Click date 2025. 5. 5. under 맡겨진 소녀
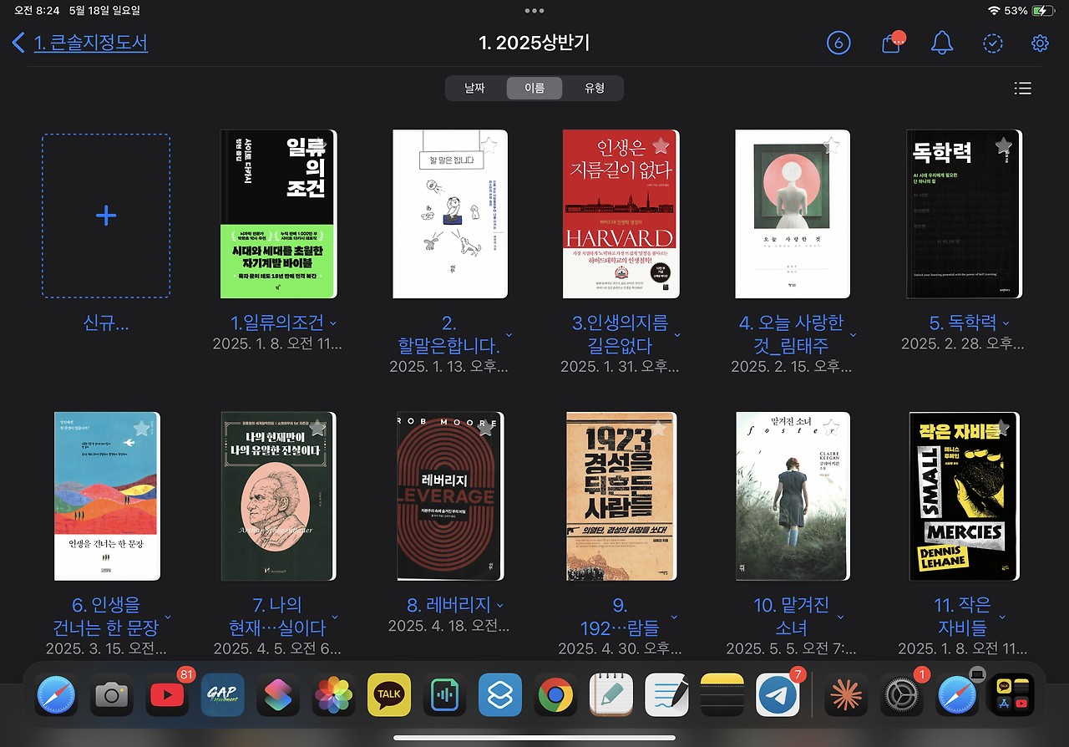 pyautogui.click(x=792, y=649)
